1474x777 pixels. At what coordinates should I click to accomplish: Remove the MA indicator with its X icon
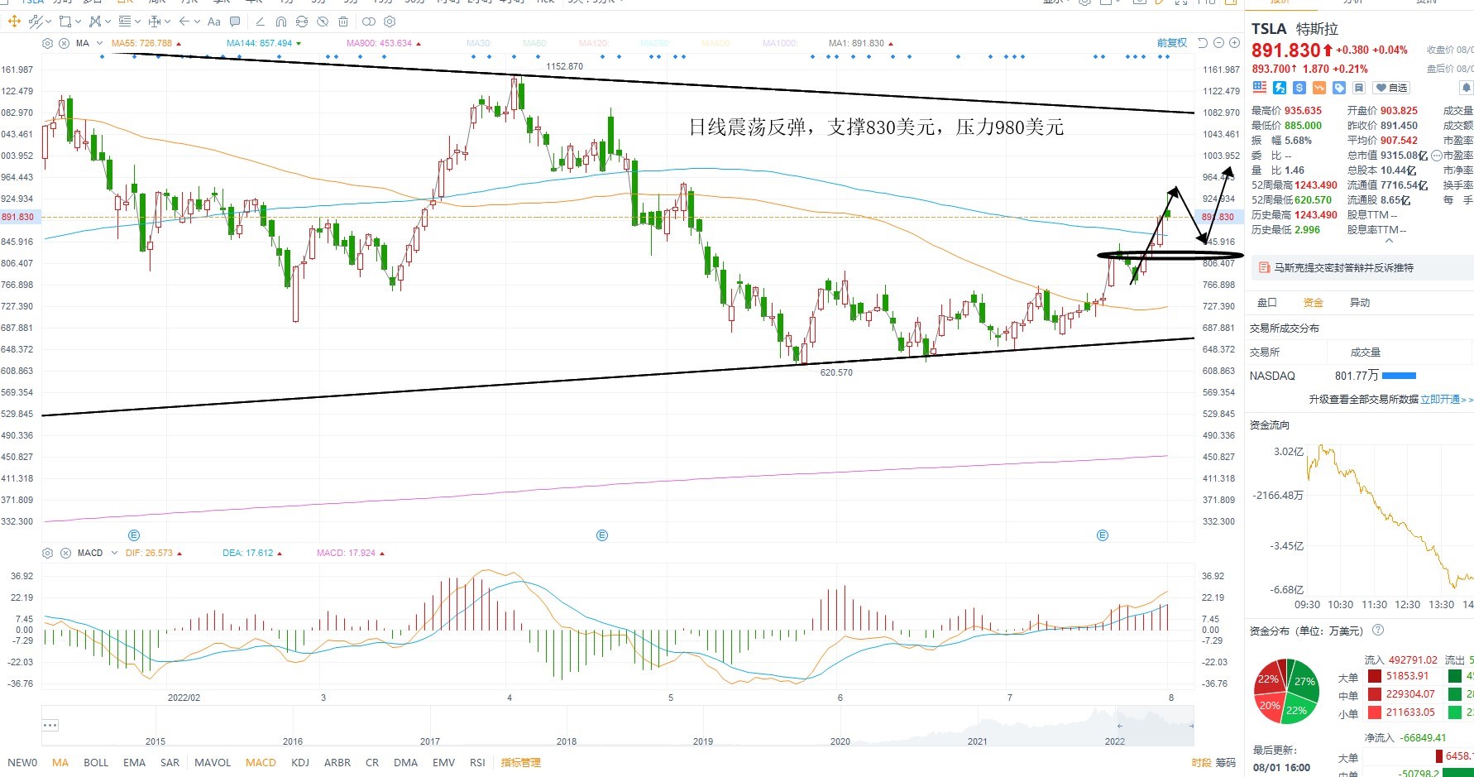64,43
